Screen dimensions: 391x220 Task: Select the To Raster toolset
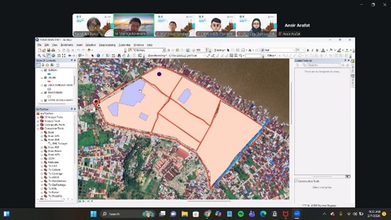pyautogui.click(x=52, y=192)
